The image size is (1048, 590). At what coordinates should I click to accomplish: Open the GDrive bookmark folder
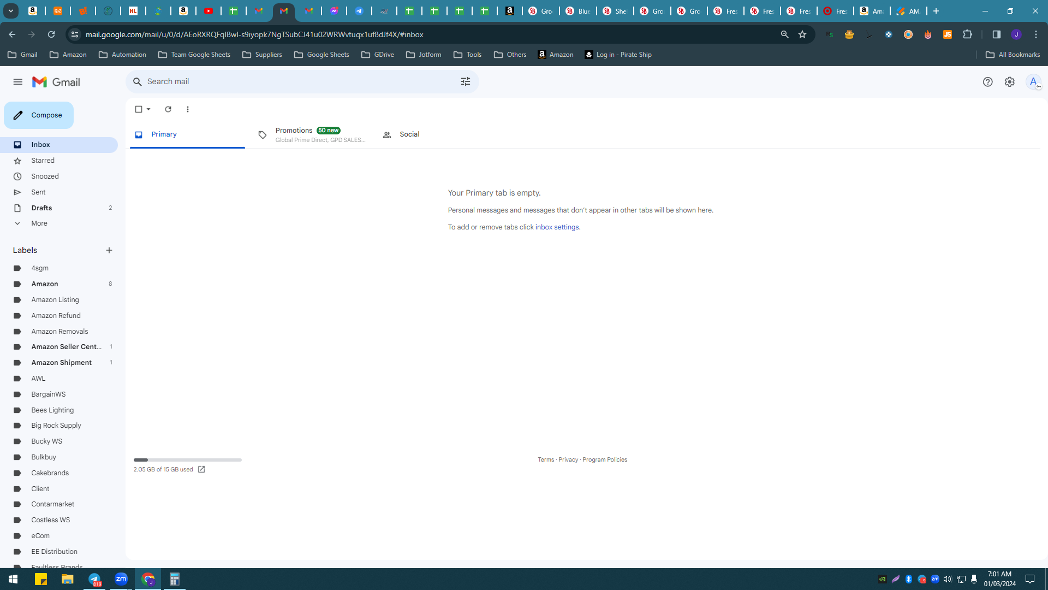coord(378,55)
